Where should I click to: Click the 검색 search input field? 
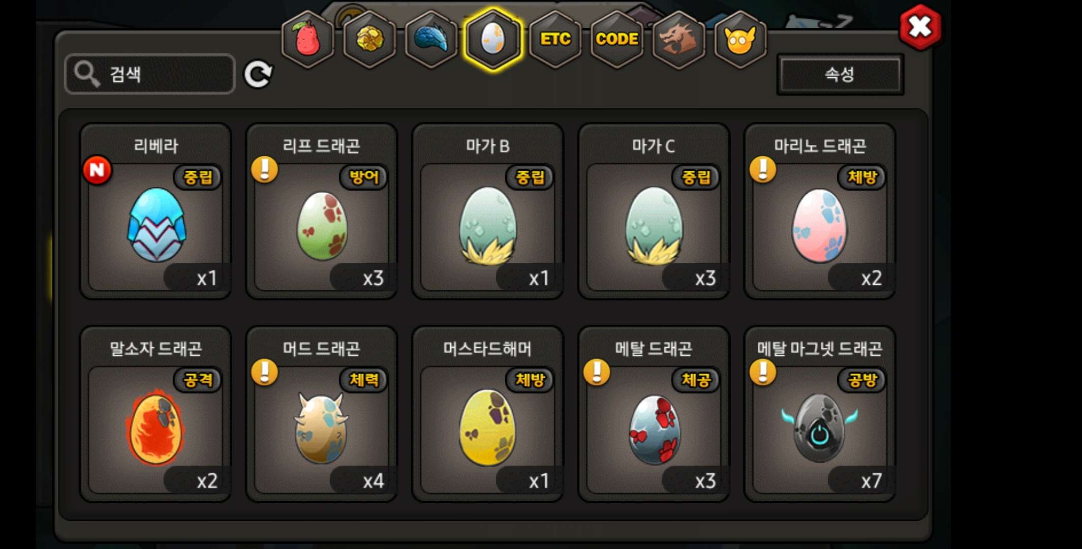[x=150, y=74]
